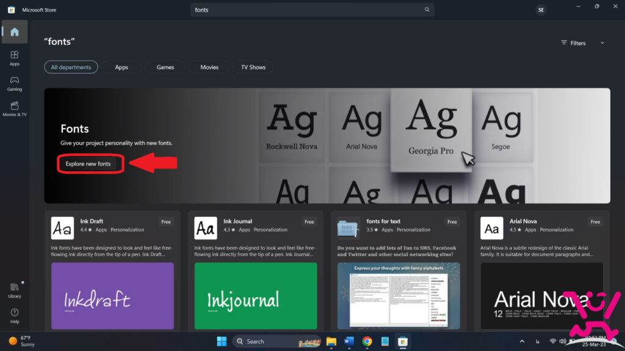Click the Ink Journal app icon
Image resolution: width=625 pixels, height=351 pixels.
[x=206, y=228]
